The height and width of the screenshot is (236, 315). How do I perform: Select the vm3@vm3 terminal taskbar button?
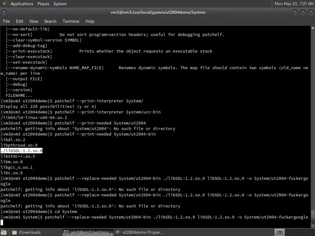(88, 232)
